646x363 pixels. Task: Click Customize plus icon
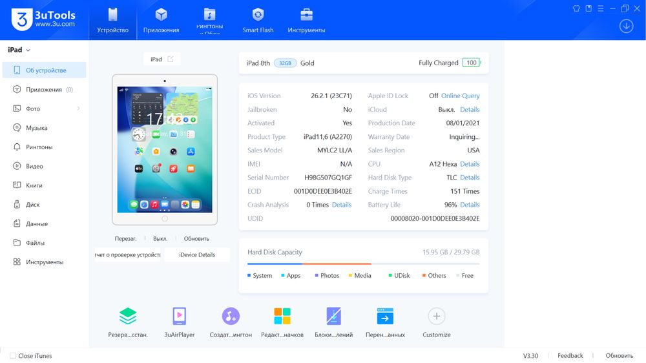pos(436,316)
